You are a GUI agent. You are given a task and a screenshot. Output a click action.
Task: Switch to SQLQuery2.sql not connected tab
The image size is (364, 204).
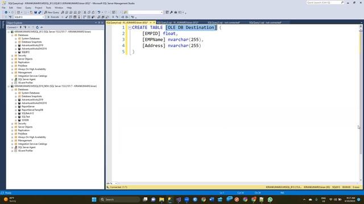point(224,23)
